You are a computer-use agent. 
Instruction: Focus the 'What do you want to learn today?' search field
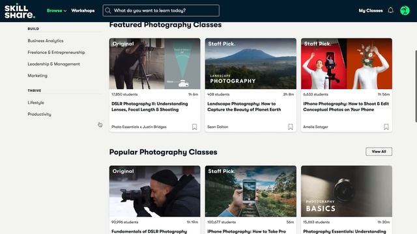click(161, 10)
